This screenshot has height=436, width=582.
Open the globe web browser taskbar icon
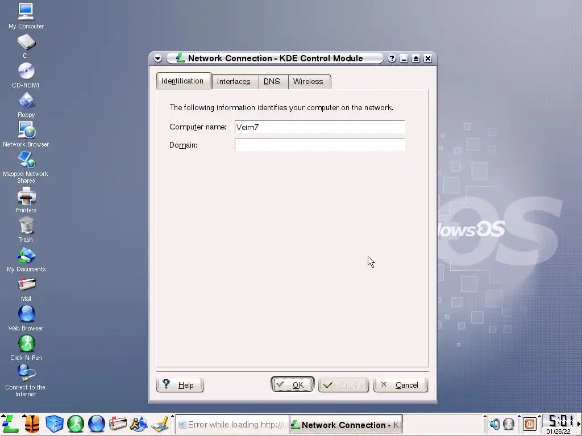pos(97,424)
